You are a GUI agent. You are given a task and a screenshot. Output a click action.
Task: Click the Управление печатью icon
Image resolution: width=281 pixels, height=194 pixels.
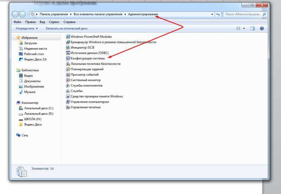click(68, 107)
